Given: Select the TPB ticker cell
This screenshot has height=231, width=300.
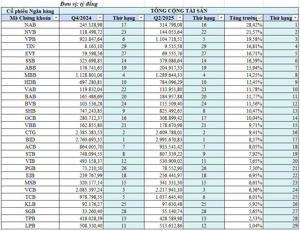Looking at the screenshot, I should 30,218.
